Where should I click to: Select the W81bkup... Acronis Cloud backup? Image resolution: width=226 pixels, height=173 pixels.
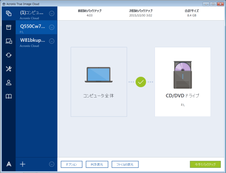tap(36, 41)
